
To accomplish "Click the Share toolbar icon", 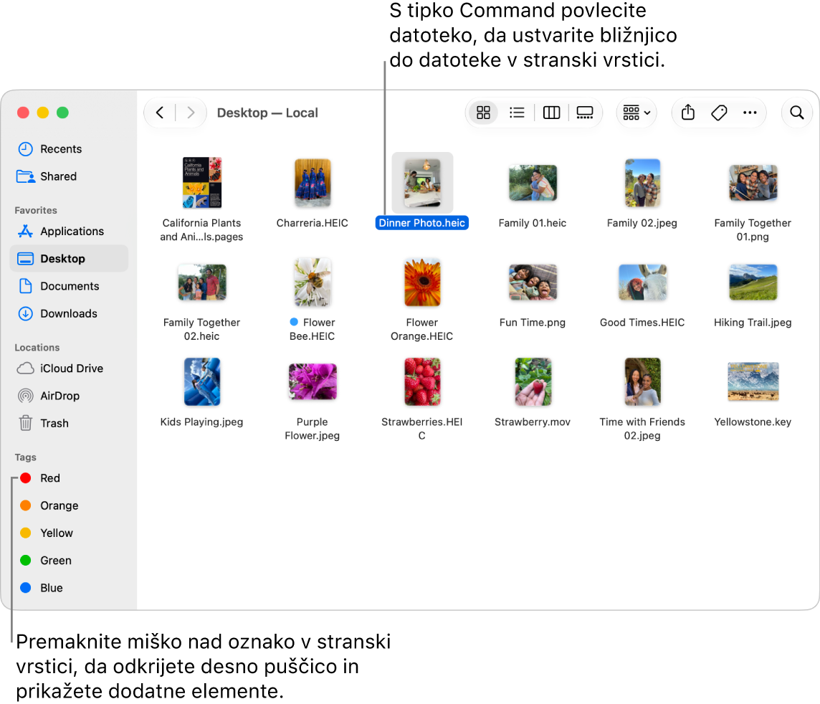I will (x=688, y=113).
